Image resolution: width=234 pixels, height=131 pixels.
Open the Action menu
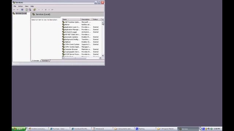[20, 6]
